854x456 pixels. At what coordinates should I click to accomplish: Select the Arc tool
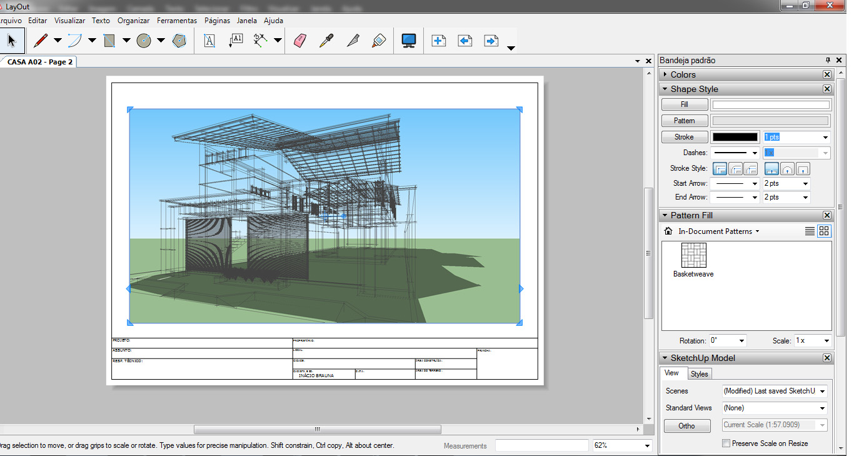pos(75,41)
